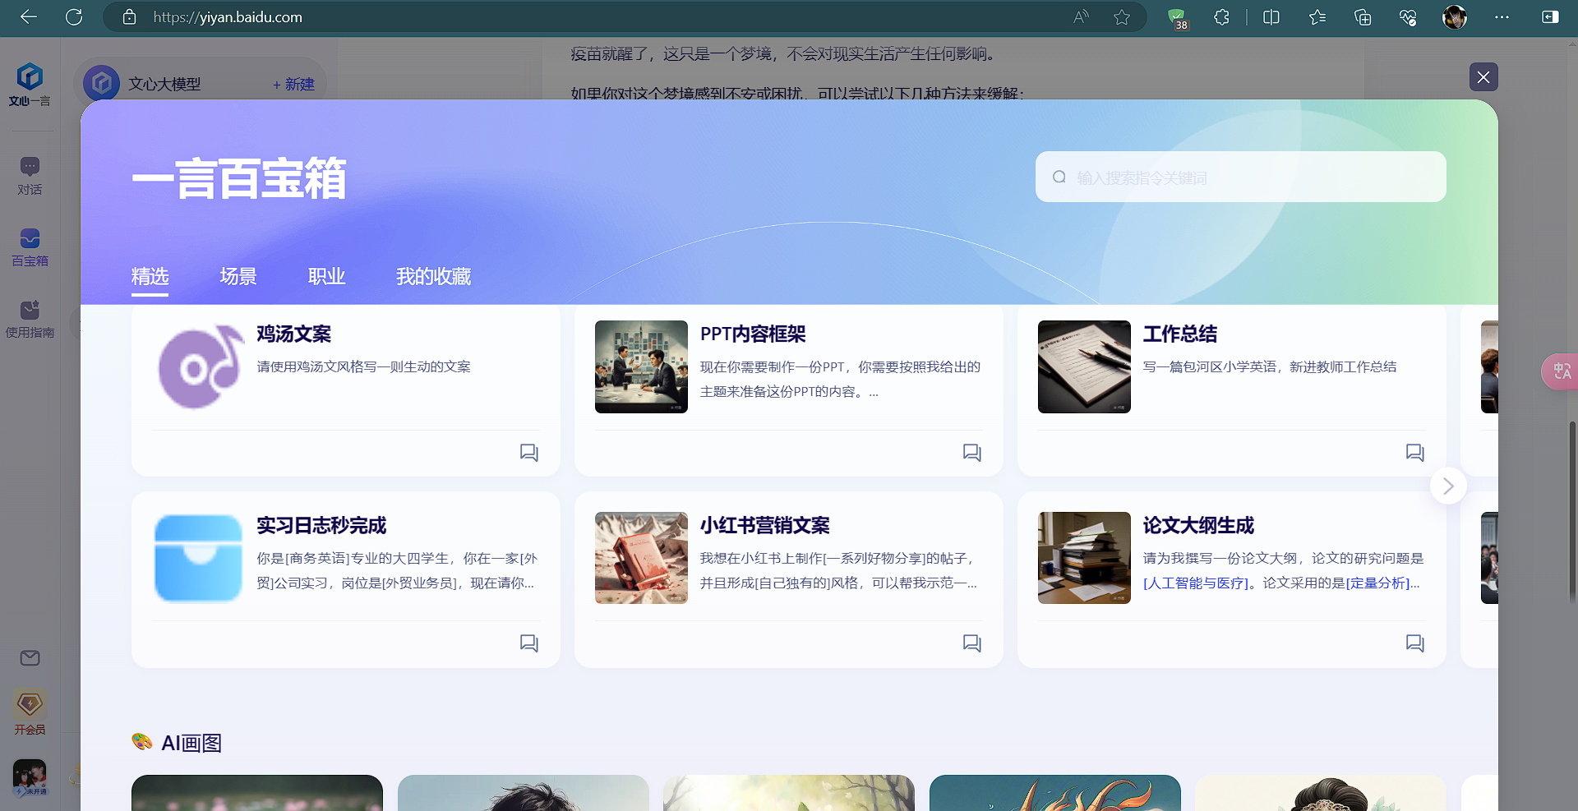Open the 鸡汤文案 card title

(294, 334)
